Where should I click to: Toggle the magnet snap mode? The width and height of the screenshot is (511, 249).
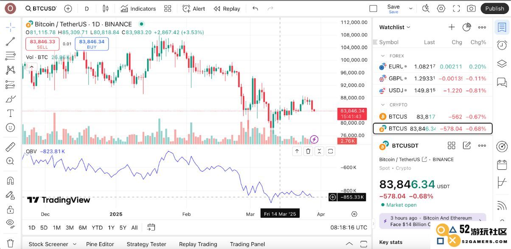pyautogui.click(x=11, y=181)
